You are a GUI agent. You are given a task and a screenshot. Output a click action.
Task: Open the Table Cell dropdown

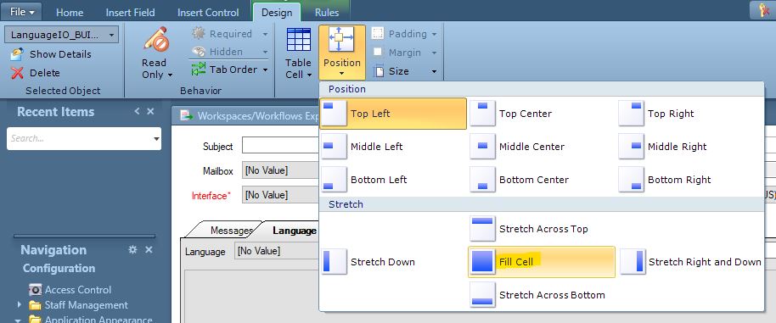(298, 53)
